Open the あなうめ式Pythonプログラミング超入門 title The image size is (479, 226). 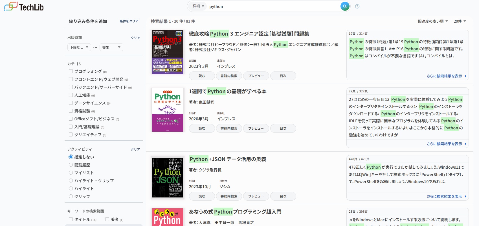click(x=235, y=212)
